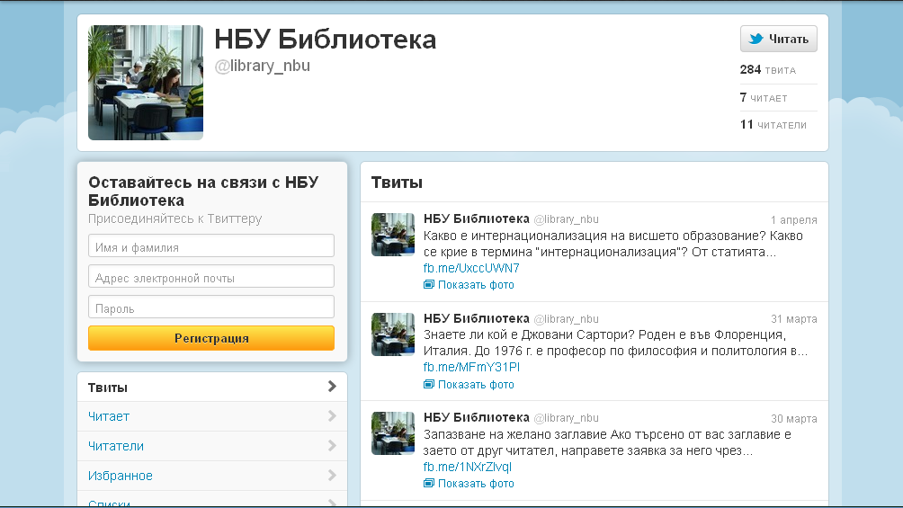Image resolution: width=903 pixels, height=508 pixels.
Task: Select the Читатели sidebar menu item
Action: (212, 446)
